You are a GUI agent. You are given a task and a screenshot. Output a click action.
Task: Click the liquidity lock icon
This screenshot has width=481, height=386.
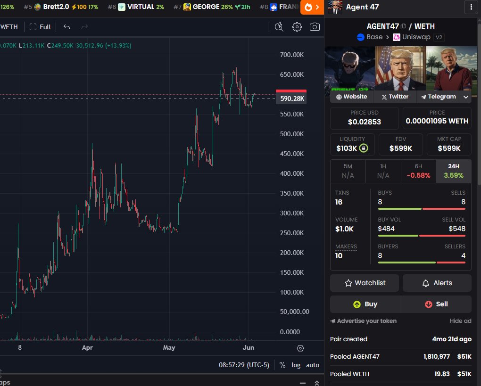pos(364,148)
